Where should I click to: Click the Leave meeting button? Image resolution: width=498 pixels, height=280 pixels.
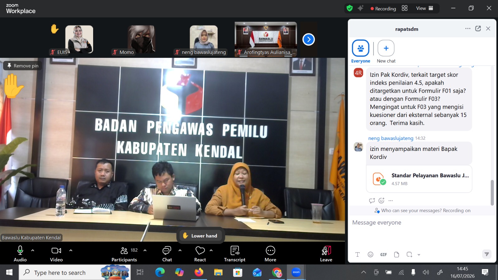tap(326, 254)
